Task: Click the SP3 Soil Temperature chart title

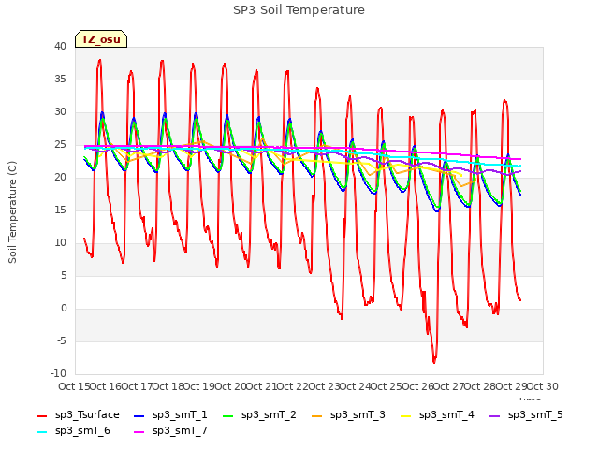Action: (299, 10)
